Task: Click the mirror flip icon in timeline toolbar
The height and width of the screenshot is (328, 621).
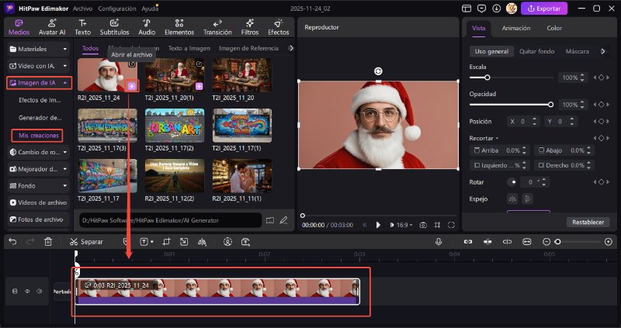Action: (x=202, y=241)
